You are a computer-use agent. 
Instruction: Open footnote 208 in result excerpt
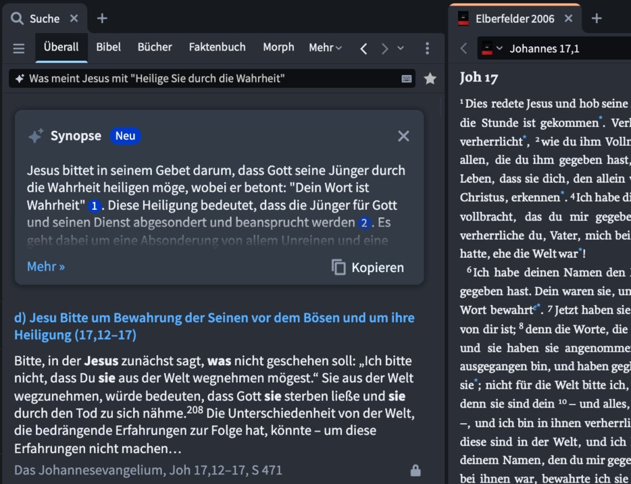pyautogui.click(x=195, y=410)
